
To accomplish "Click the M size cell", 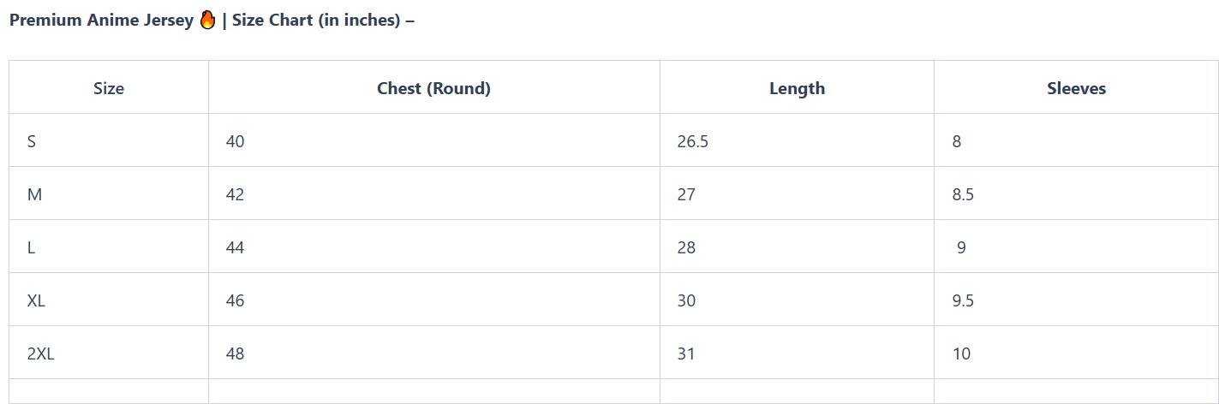I will (34, 194).
